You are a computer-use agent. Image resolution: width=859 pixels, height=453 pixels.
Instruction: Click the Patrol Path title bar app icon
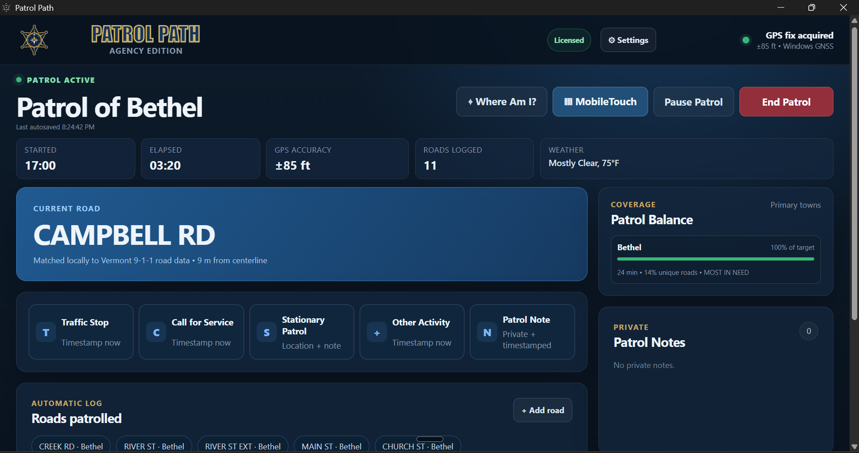(x=6, y=8)
